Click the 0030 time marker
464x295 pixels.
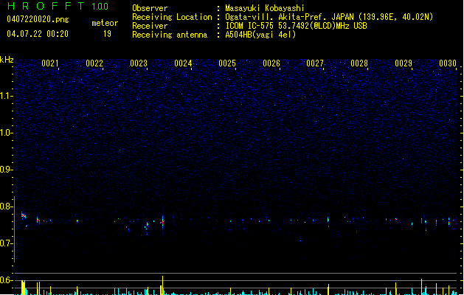tap(448, 63)
